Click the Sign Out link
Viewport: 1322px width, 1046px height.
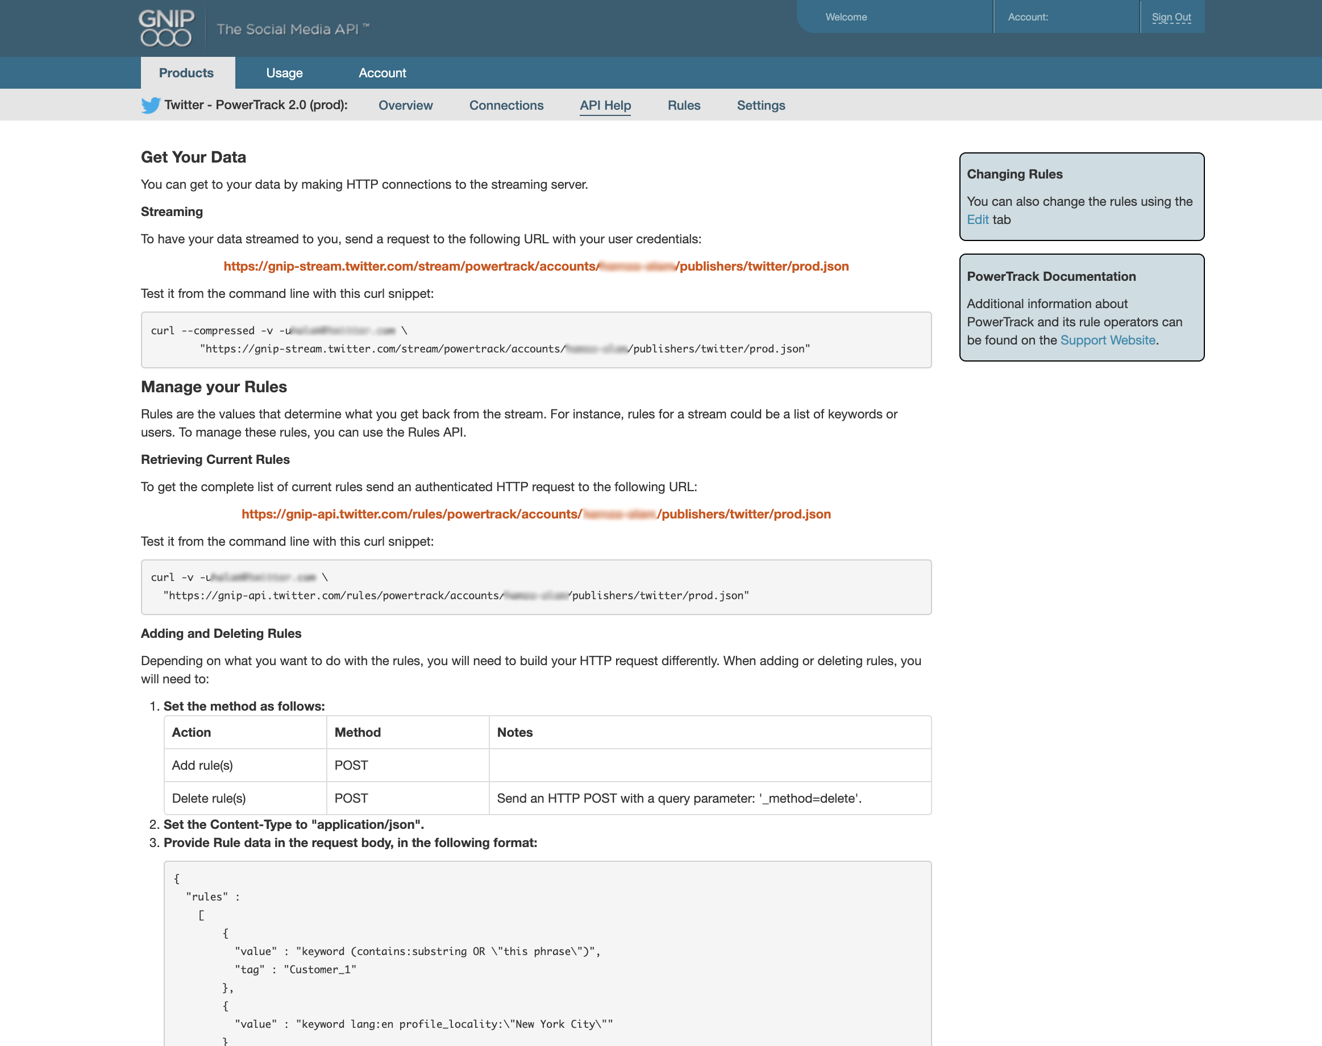point(1171,17)
